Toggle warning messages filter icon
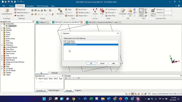The height and width of the screenshot is (102, 182). (x=70, y=78)
